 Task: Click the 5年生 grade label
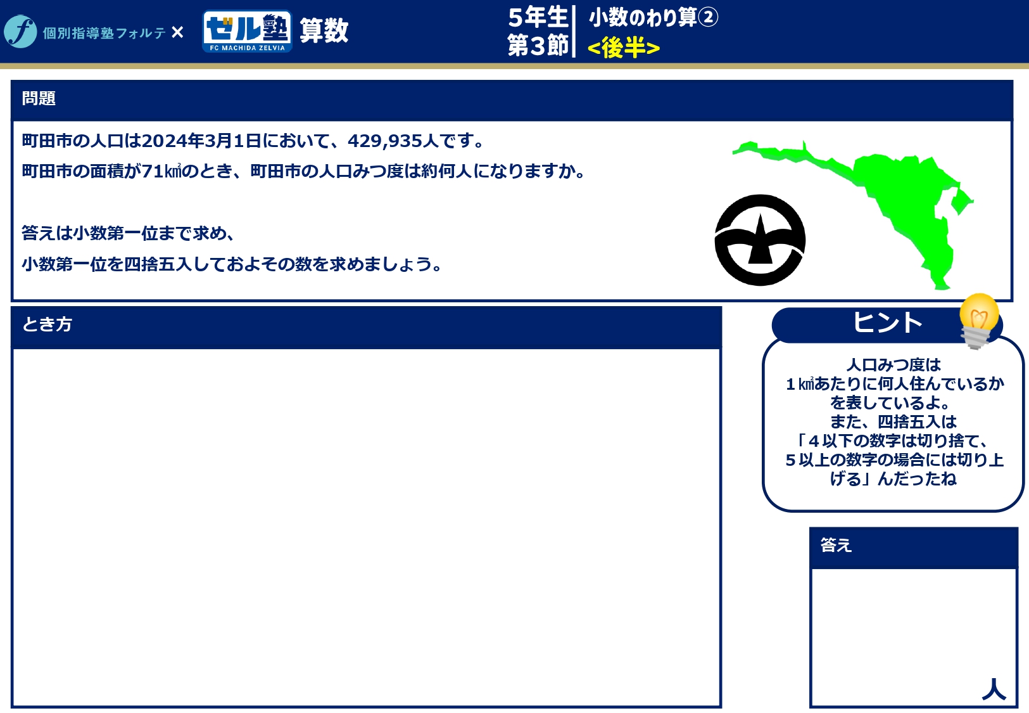(538, 17)
